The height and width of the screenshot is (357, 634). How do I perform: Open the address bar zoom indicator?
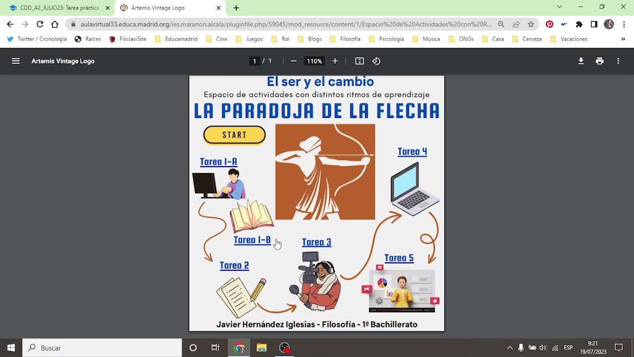tap(501, 24)
